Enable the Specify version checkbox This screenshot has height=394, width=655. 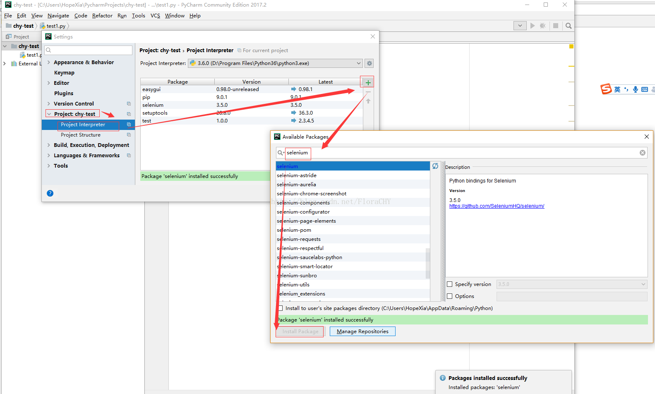[x=450, y=284]
